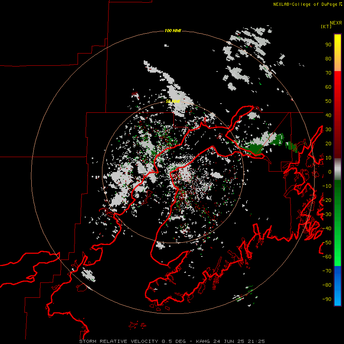
Task: Click the light blue segment near -90
Action: pyautogui.click(x=338, y=299)
